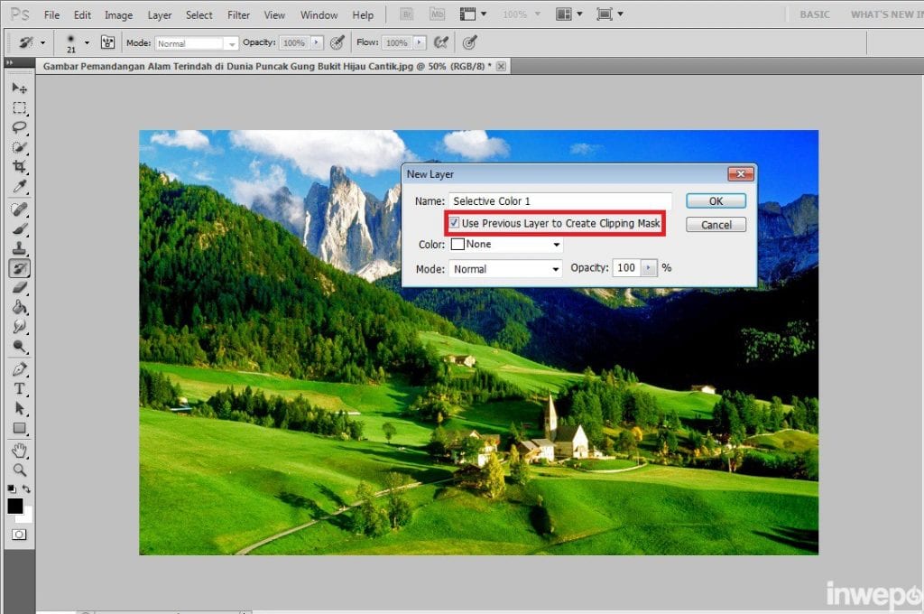Select the Eraser tool
The image size is (924, 614).
20,288
